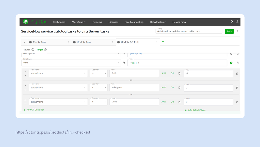Click the In Progress value field
The height and width of the screenshot is (147, 260).
(x=134, y=88)
